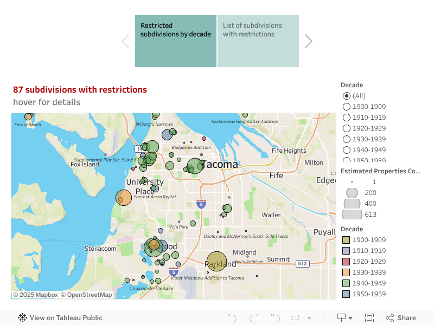Choose the 1920-1929 decade radio option
This screenshot has height=325, width=434.
pyautogui.click(x=347, y=128)
